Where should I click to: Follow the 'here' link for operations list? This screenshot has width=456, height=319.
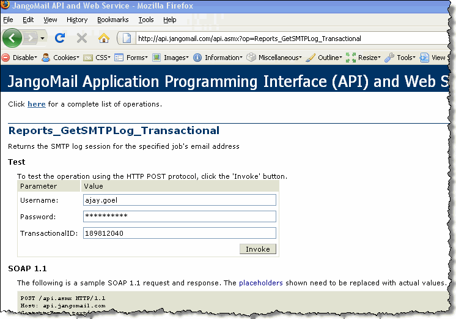click(x=36, y=104)
